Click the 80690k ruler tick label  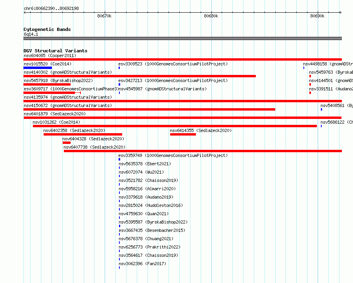[317, 16]
